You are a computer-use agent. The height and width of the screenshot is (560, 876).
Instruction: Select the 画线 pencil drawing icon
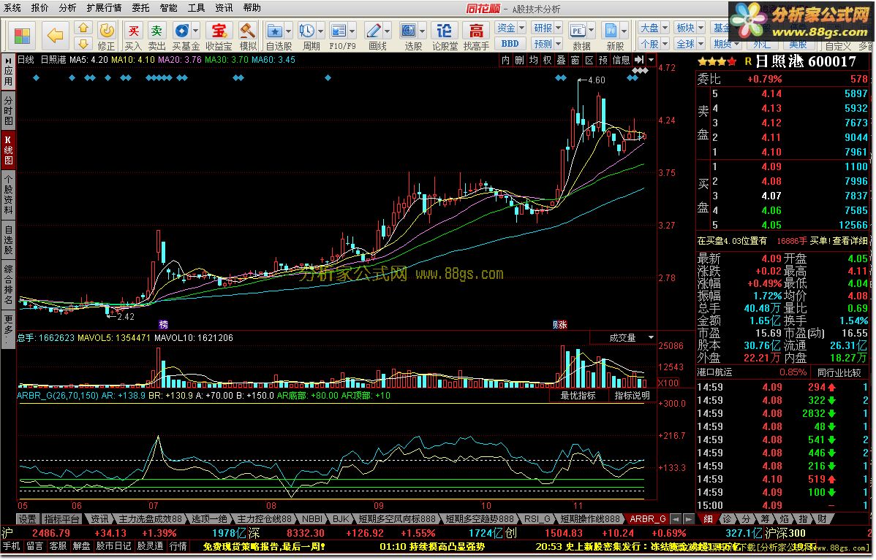click(x=374, y=31)
